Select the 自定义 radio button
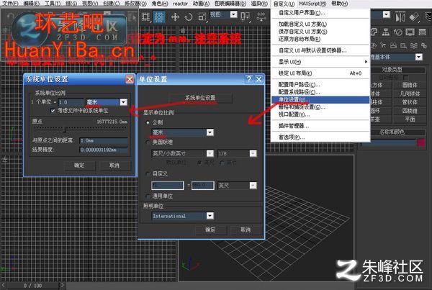This screenshot has width=432, height=290. tap(148, 173)
